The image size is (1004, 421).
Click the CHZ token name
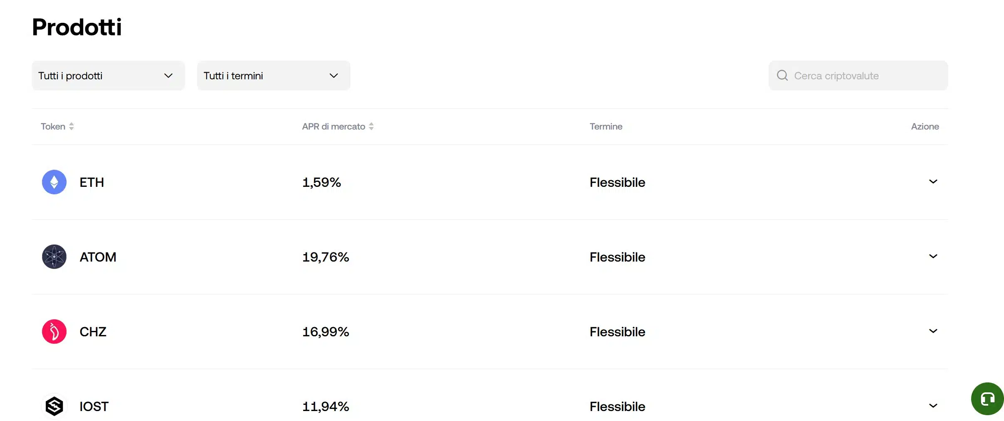[93, 332]
